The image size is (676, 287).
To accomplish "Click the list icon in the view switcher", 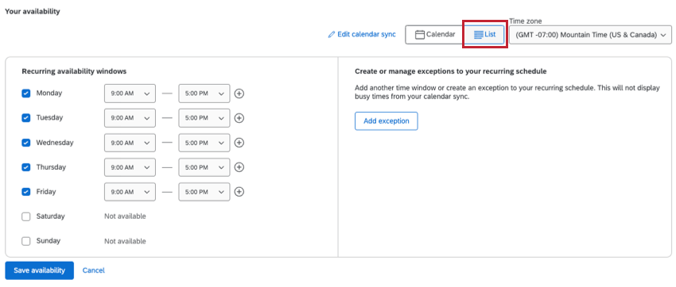I will point(478,35).
